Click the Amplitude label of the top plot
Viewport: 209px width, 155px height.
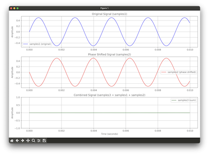(x=12, y=32)
